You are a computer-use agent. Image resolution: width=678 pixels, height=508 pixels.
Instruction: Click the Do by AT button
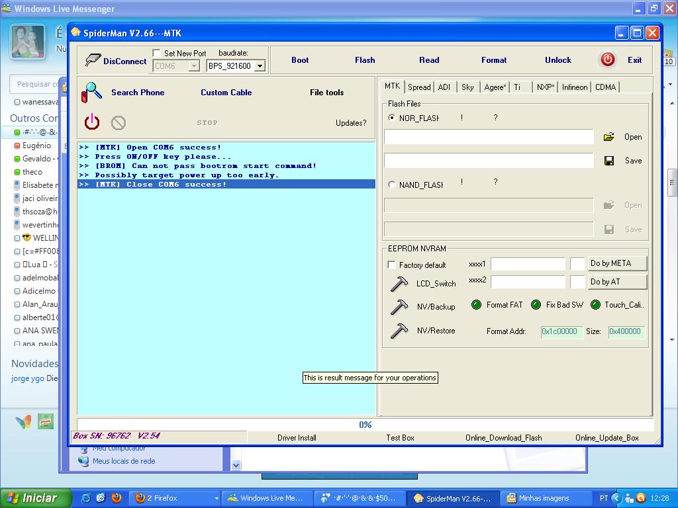click(x=617, y=282)
